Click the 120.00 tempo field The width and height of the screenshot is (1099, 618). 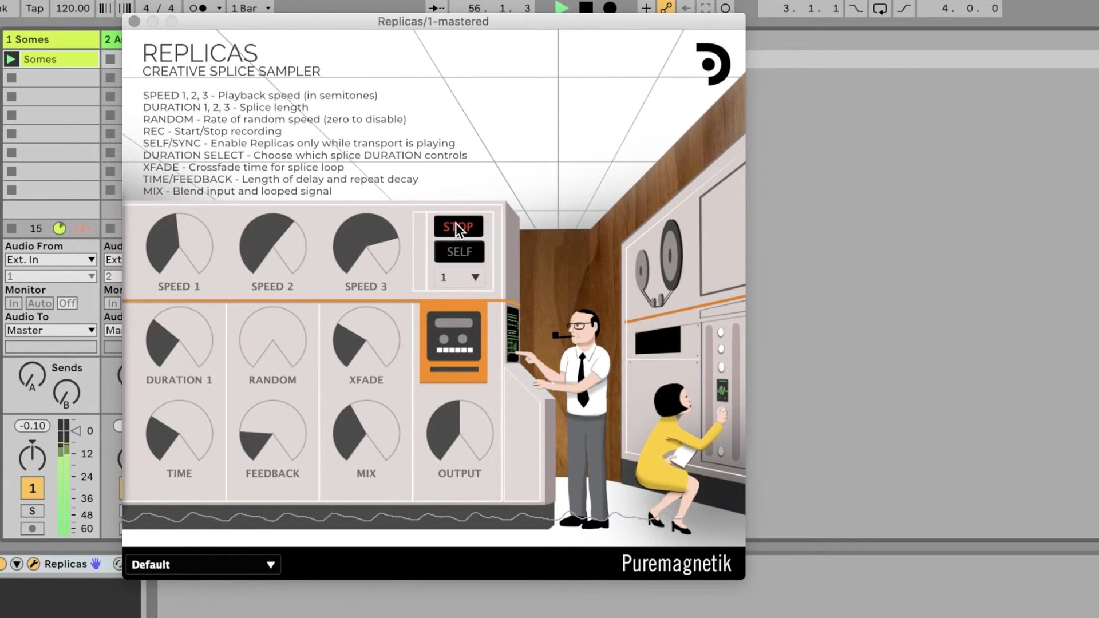73,8
